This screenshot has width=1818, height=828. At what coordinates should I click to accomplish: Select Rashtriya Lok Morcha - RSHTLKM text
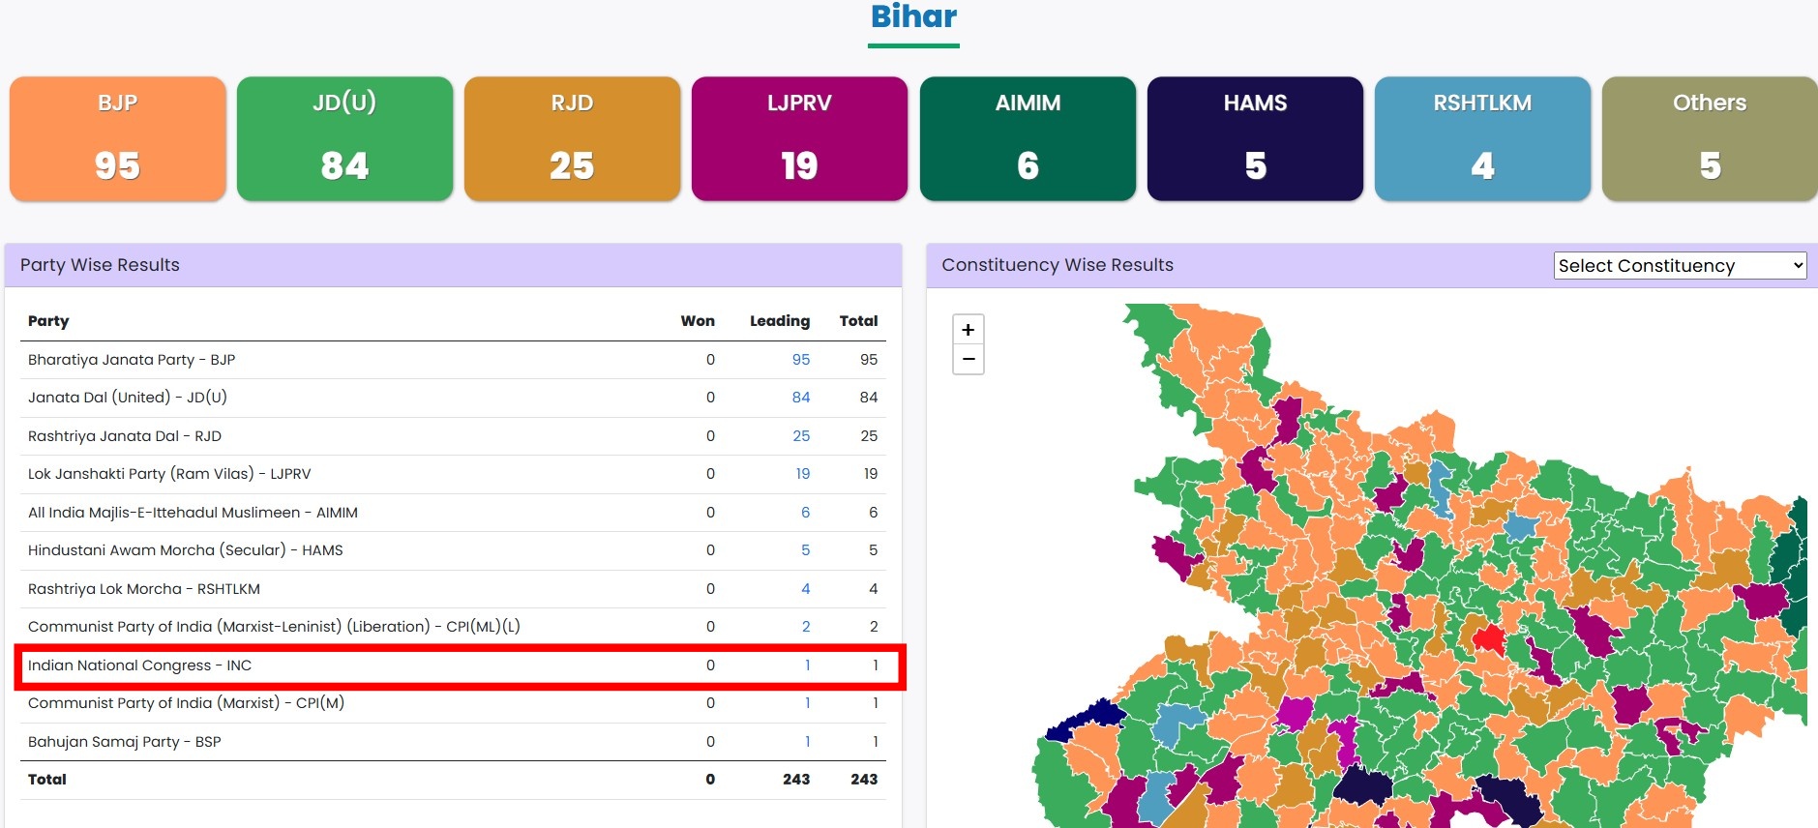point(144,589)
